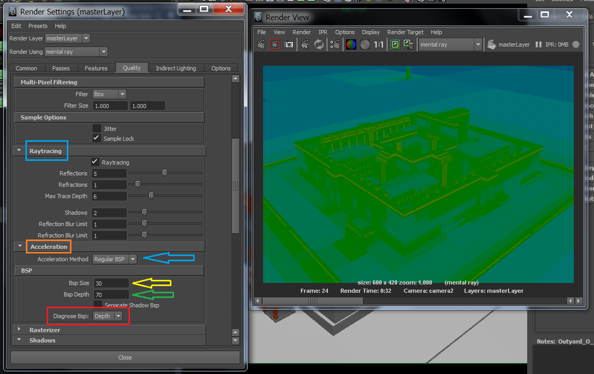
Task: Toggle the Sample Lock checkbox
Action: click(97, 138)
